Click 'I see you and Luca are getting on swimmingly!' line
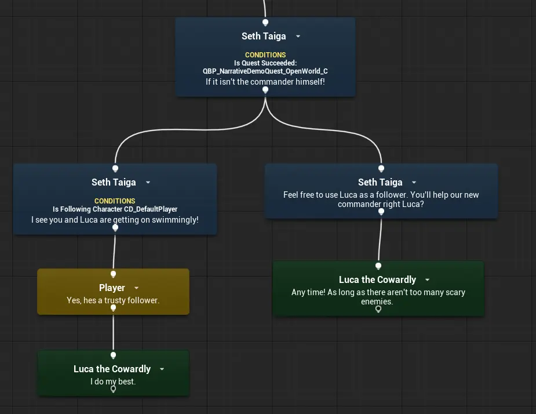 point(115,220)
